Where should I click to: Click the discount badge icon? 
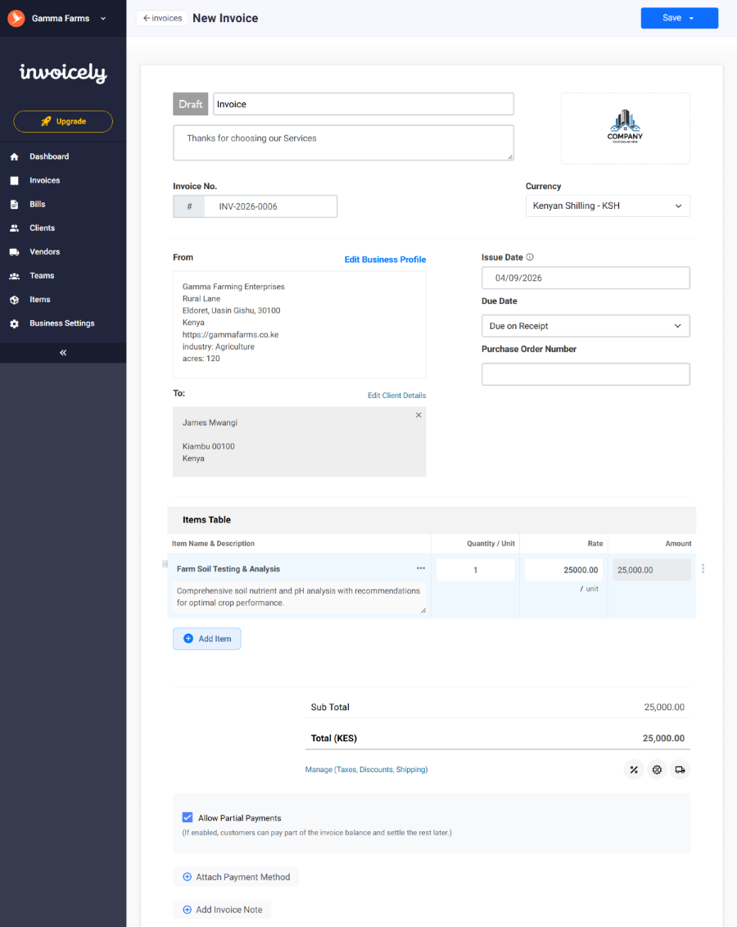(657, 770)
